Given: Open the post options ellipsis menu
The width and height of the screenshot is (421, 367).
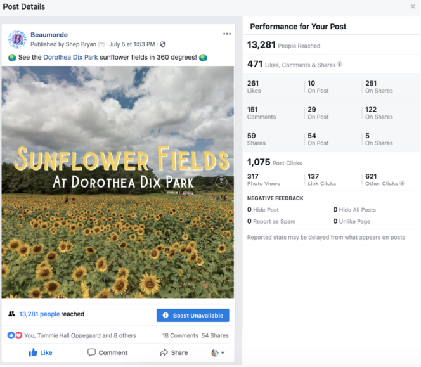Looking at the screenshot, I should tap(227, 34).
